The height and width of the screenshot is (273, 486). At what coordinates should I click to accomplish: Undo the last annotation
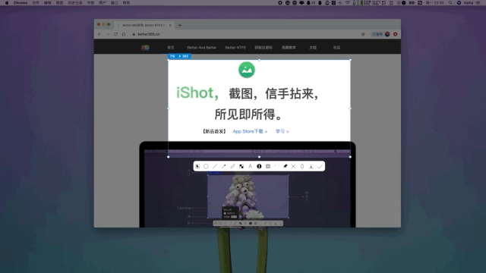pos(276,166)
